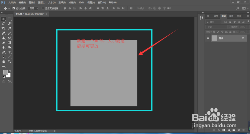Toggle the type layer filter
This screenshot has width=250, height=134.
click(x=234, y=22)
